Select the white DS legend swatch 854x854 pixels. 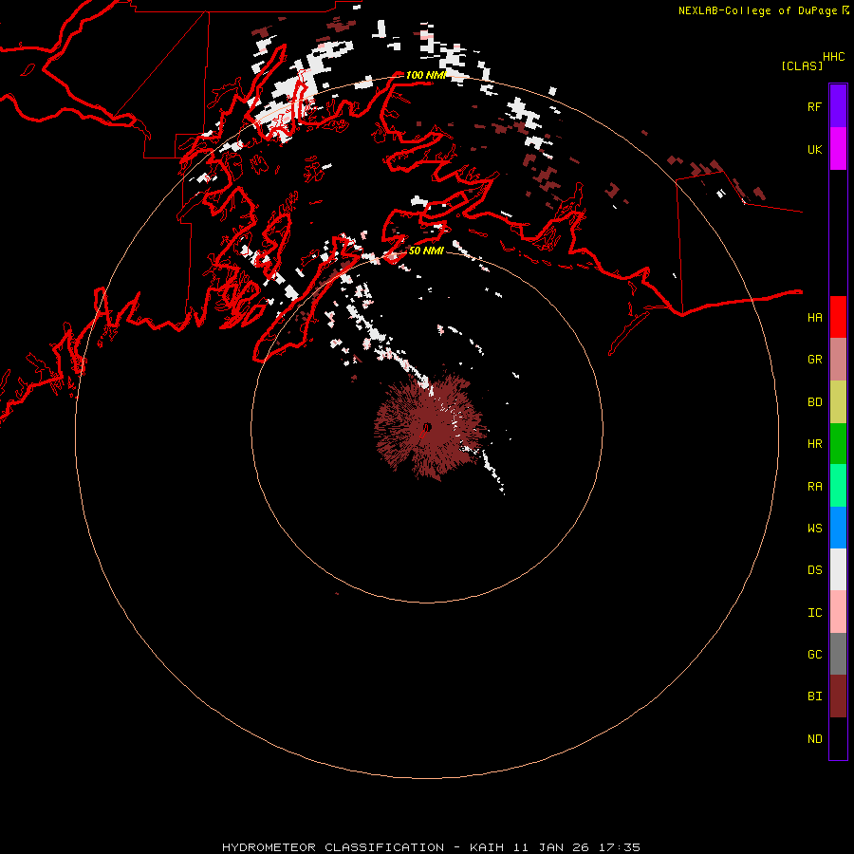(x=838, y=569)
